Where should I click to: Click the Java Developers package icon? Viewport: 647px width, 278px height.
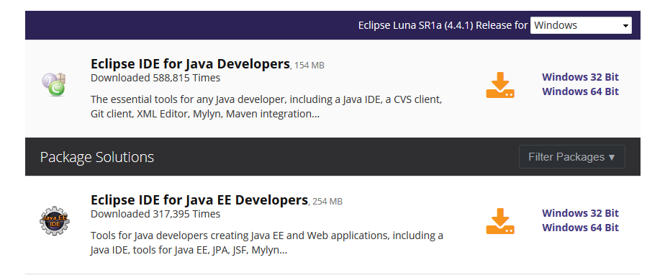click(55, 84)
